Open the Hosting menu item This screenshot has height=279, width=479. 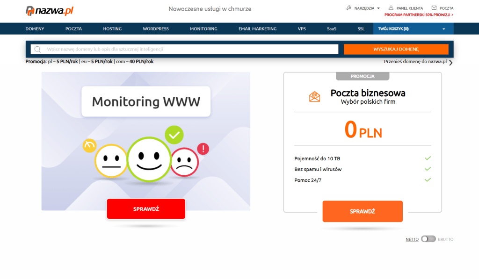pyautogui.click(x=112, y=29)
